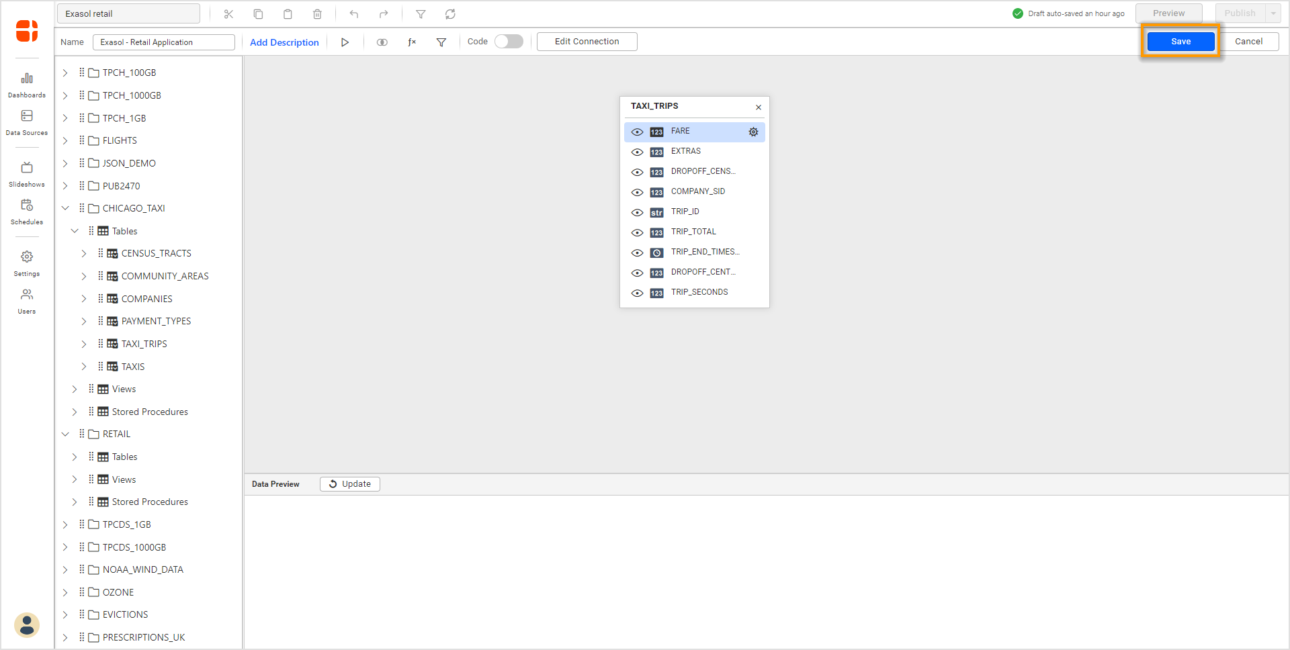
Task: Open the Publish dropdown arrow
Action: (x=1273, y=13)
